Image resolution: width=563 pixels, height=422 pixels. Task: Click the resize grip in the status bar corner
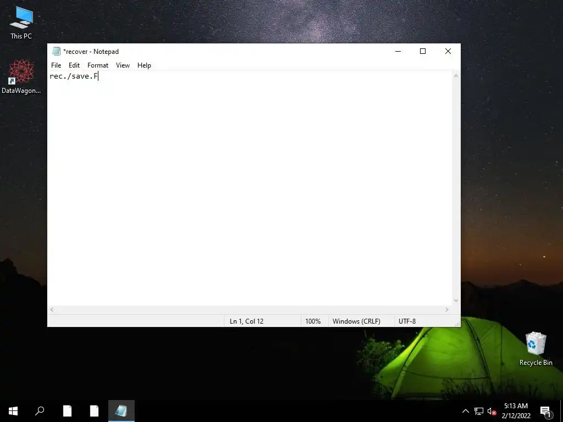click(457, 324)
